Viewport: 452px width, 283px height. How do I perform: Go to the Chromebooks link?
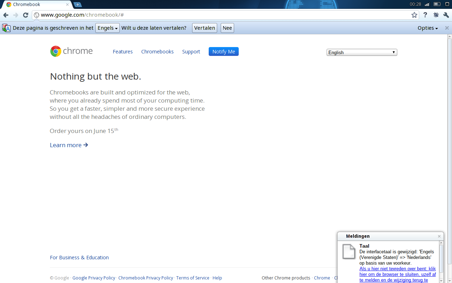pyautogui.click(x=157, y=52)
